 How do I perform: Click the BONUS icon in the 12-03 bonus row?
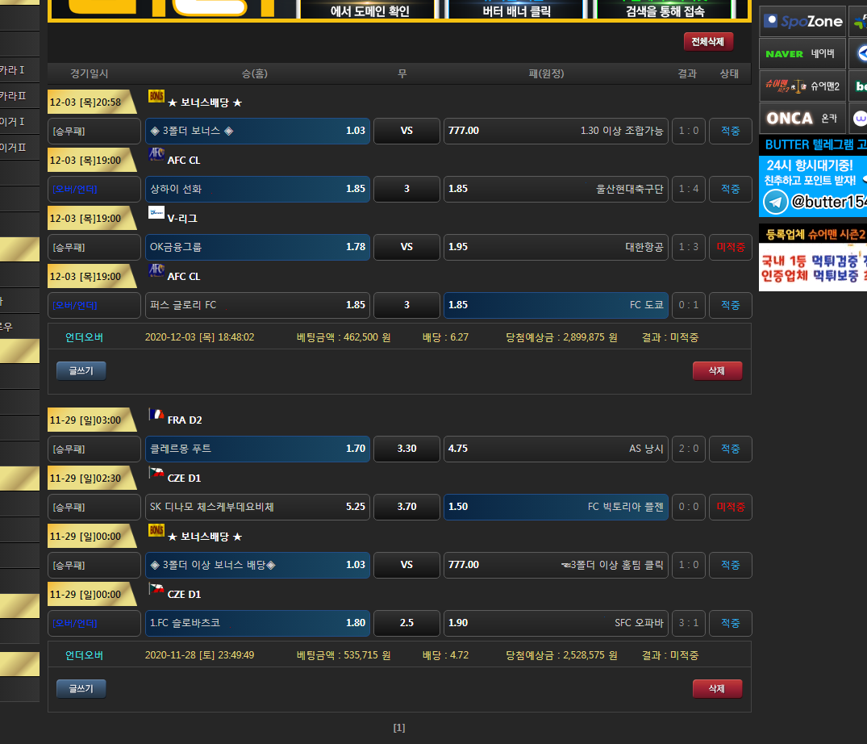156,96
